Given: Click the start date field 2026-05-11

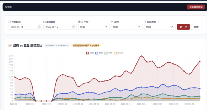Looking at the screenshot, I should (25, 27).
